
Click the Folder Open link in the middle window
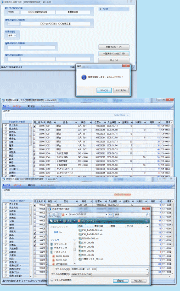click(x=121, y=115)
